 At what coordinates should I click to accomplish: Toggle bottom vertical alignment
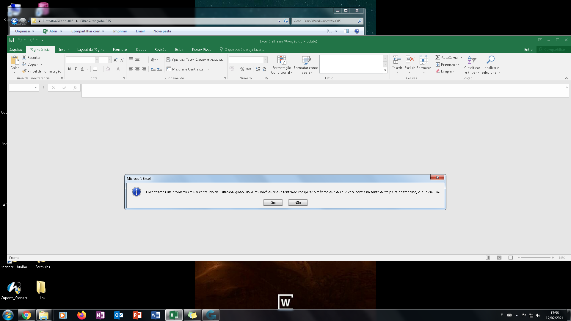click(x=144, y=60)
